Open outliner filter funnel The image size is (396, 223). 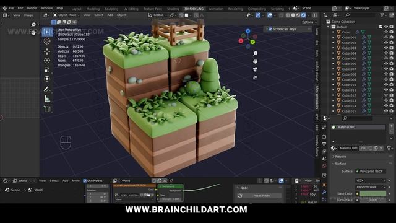[x=382, y=15]
